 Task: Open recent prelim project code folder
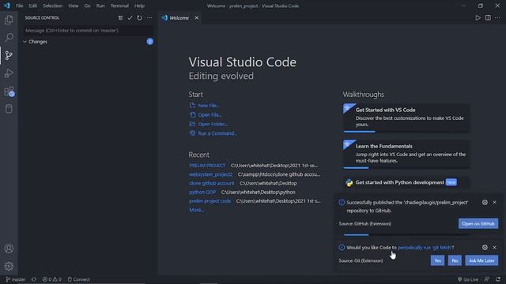point(210,201)
